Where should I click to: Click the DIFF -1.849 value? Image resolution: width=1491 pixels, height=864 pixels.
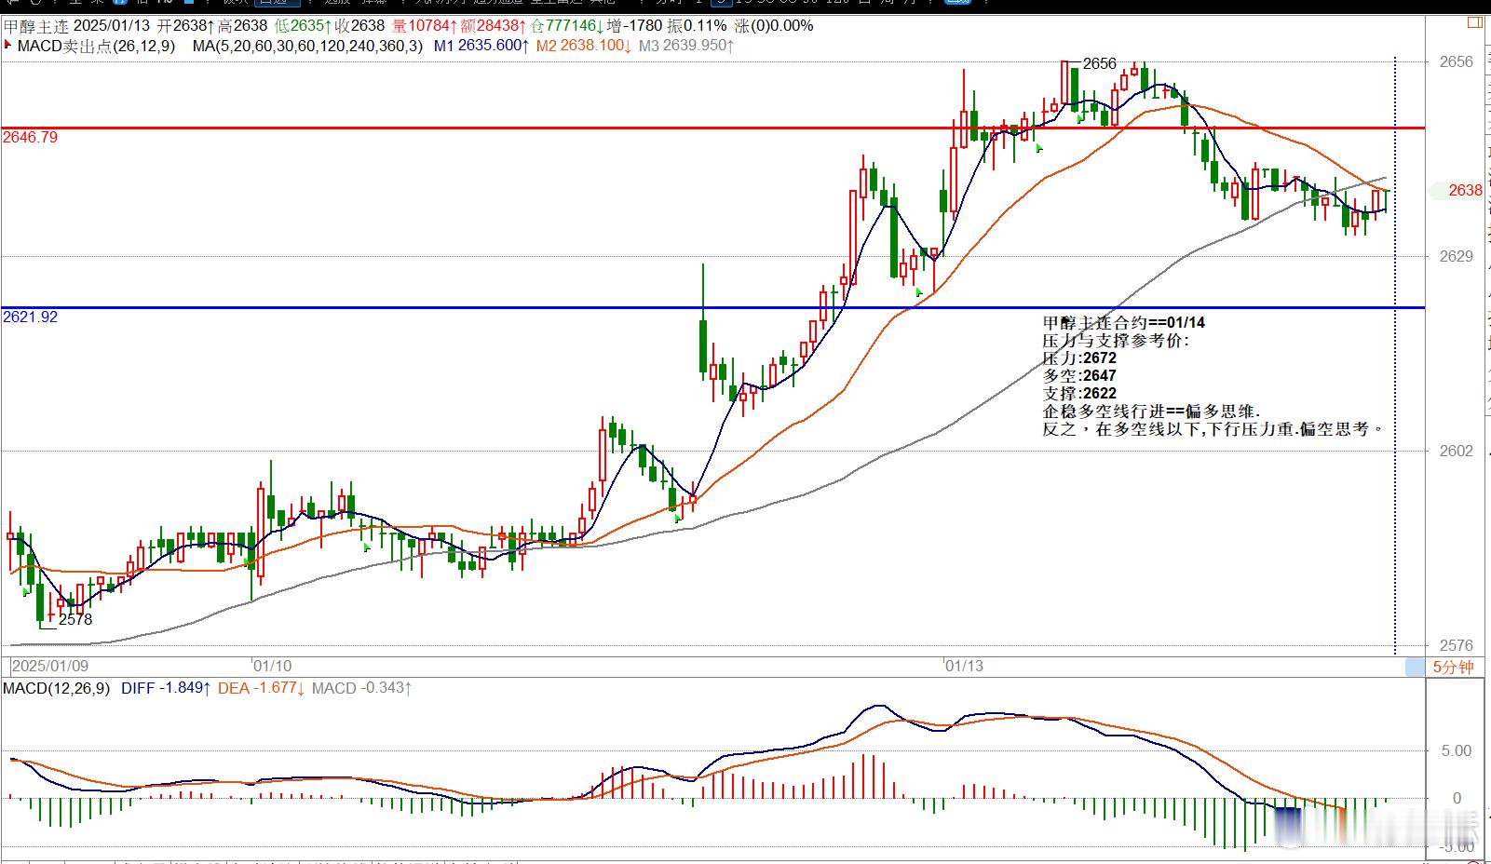(166, 688)
